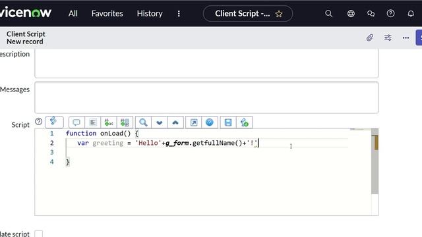Open the personalize form sliders icon

click(388, 38)
